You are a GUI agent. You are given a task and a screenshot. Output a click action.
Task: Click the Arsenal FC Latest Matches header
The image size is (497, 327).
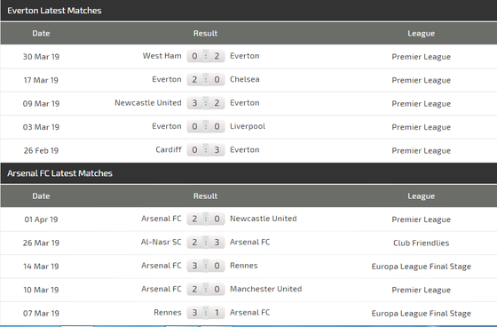(x=59, y=173)
